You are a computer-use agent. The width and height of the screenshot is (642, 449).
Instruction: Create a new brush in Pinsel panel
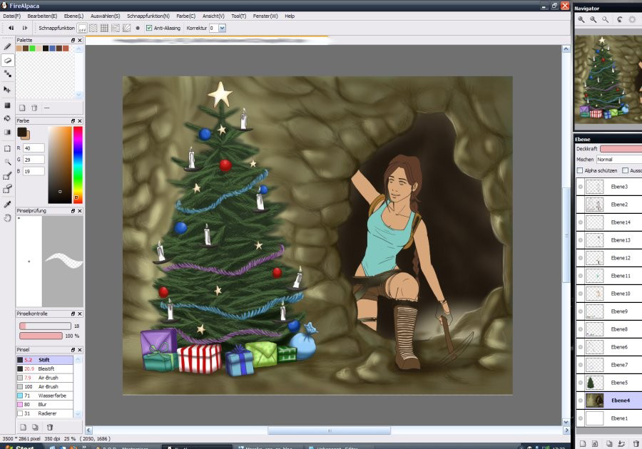tap(23, 428)
